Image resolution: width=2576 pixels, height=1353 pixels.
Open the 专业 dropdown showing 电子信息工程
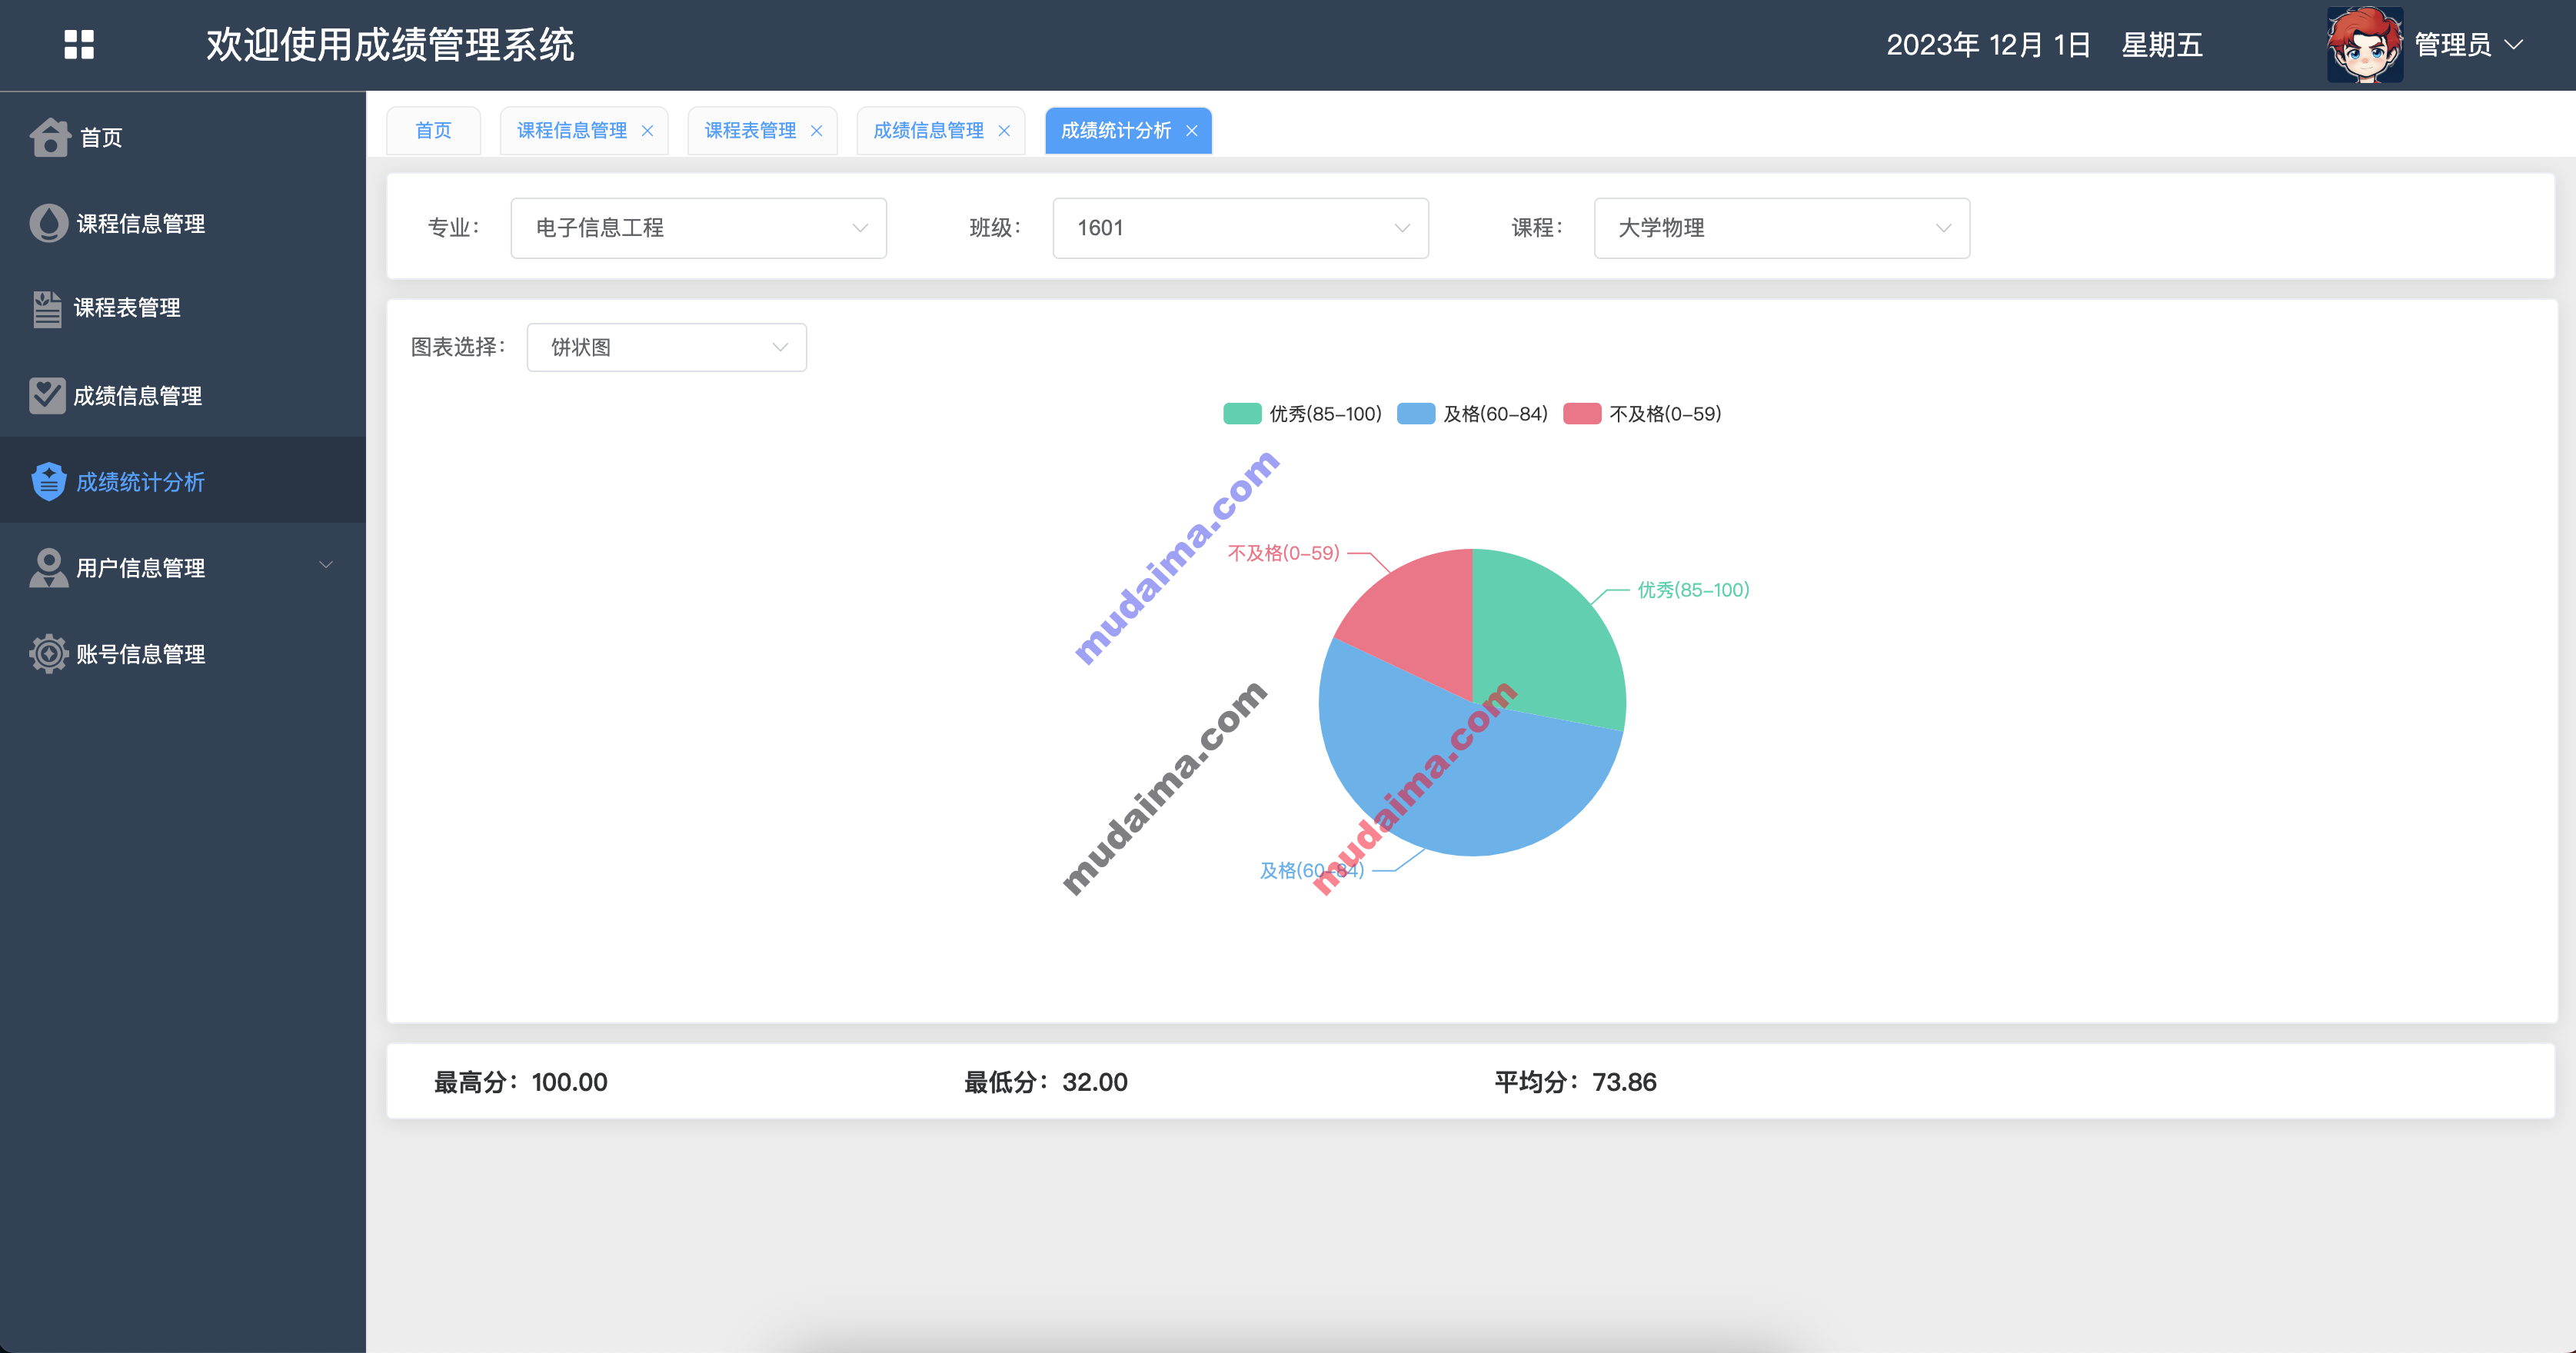pos(698,228)
